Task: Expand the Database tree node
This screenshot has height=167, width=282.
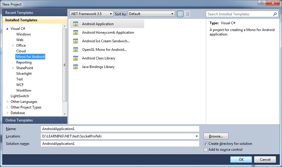Action: 7,113
